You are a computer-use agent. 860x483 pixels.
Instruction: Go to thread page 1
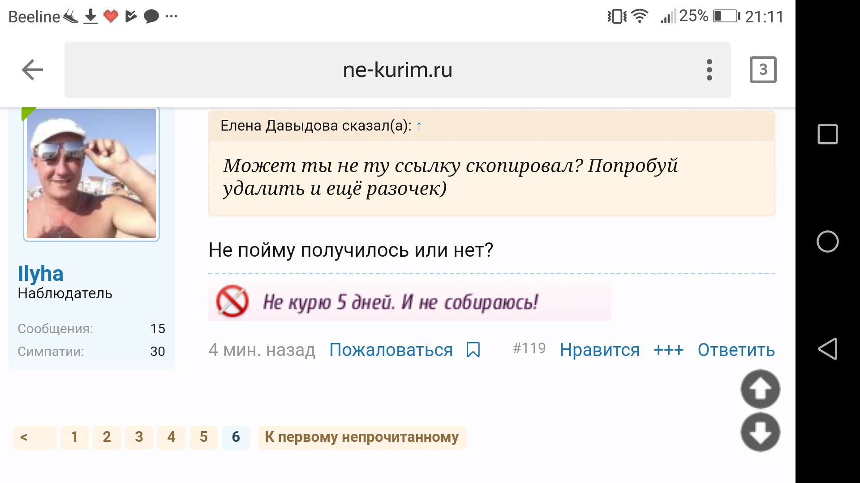74,437
